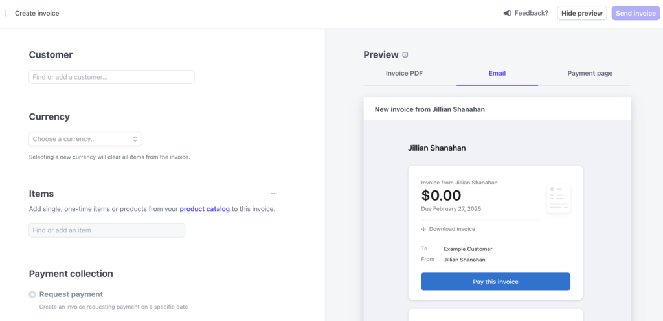
Task: Select the Request payment radio button
Action: [x=32, y=294]
